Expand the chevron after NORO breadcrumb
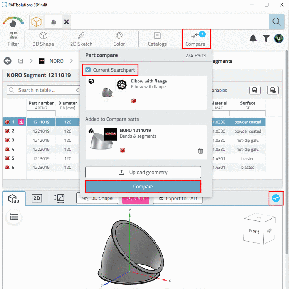The width and height of the screenshot is (289, 289). point(71,61)
